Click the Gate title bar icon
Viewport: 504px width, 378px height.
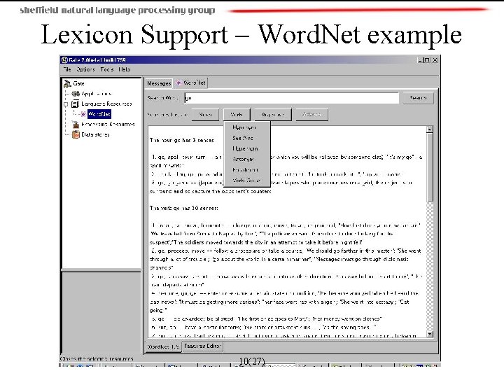(64, 59)
